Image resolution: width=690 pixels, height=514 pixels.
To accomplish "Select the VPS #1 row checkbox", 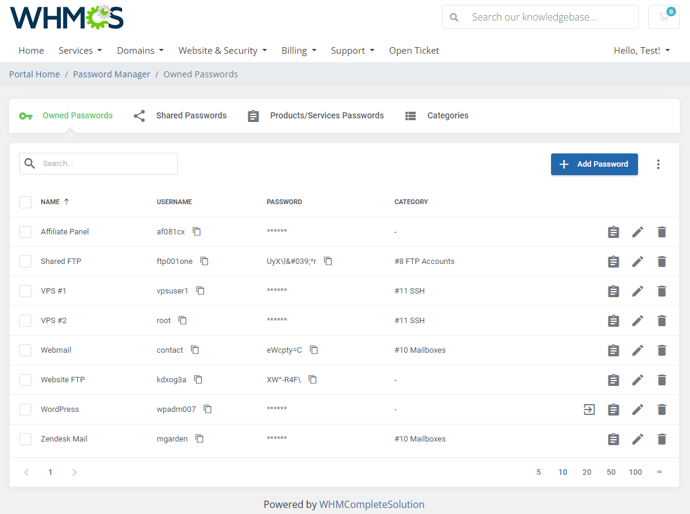I will (x=25, y=291).
